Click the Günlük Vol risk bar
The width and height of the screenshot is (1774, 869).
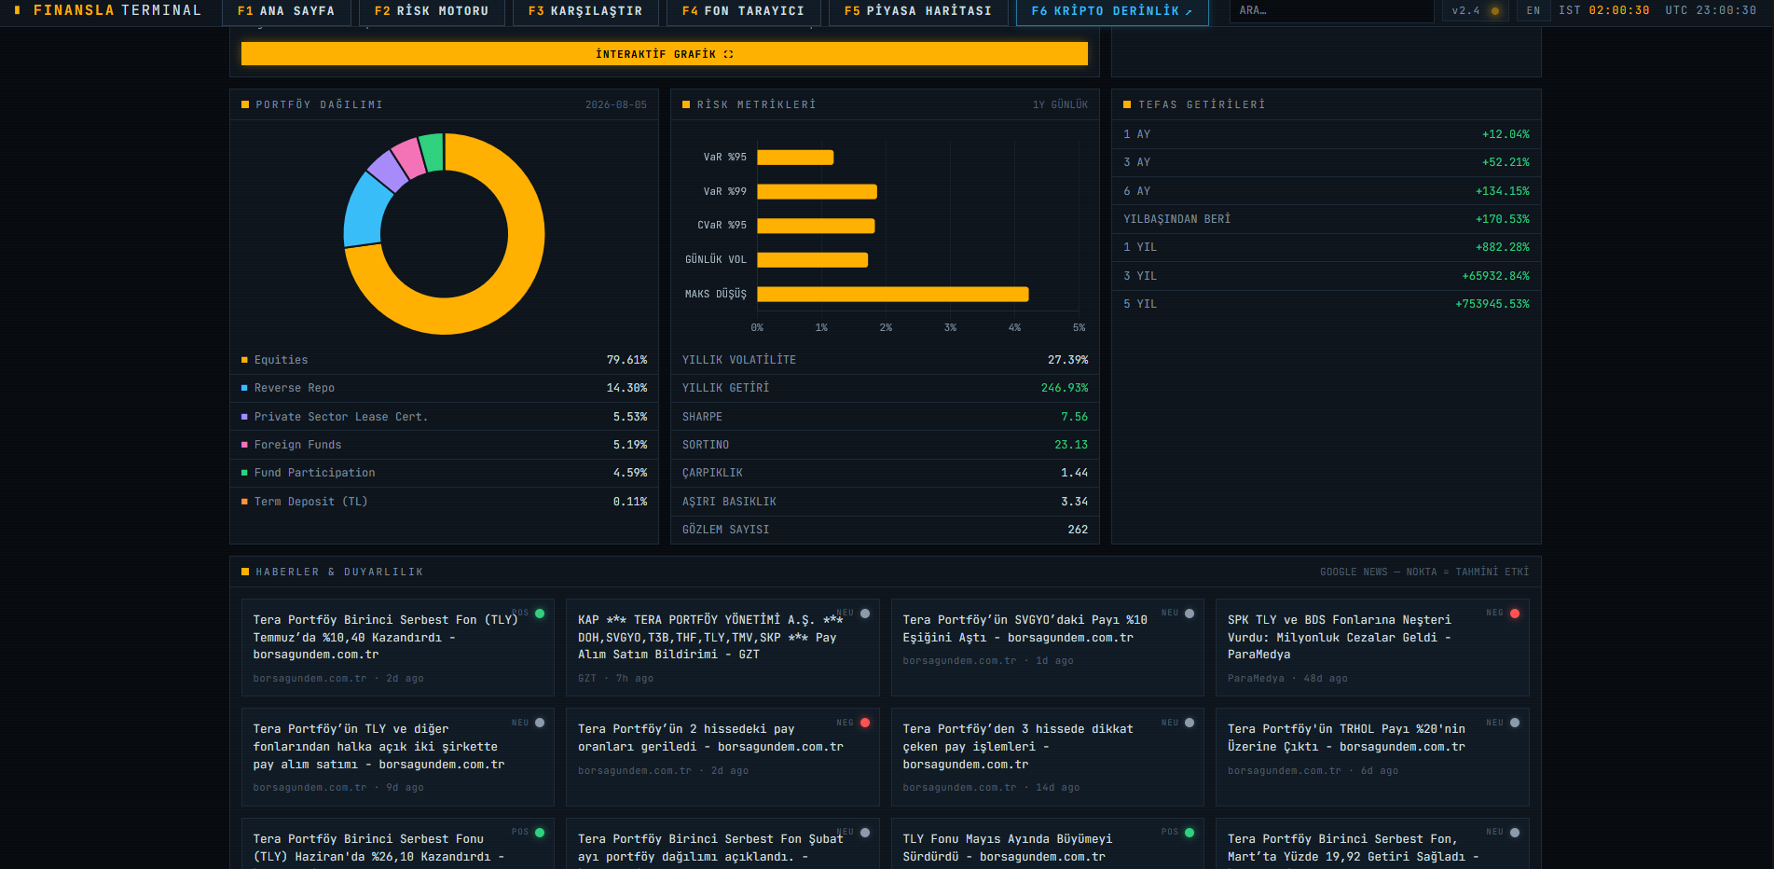813,260
